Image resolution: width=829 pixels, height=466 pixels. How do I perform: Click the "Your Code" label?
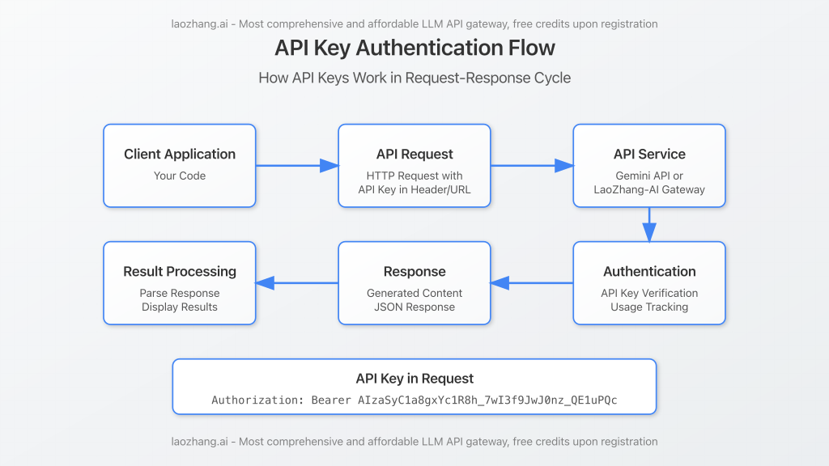click(180, 176)
